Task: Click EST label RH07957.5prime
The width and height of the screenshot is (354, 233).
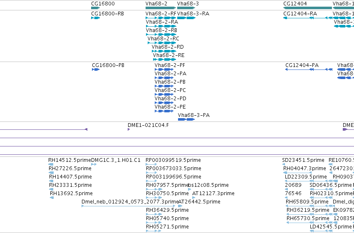Action: (x=167, y=185)
